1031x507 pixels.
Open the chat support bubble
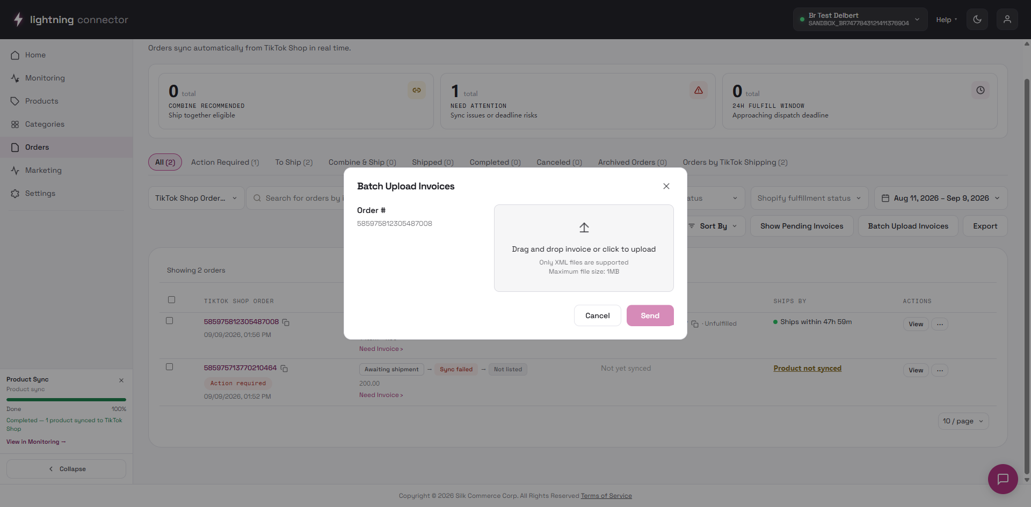1003,479
